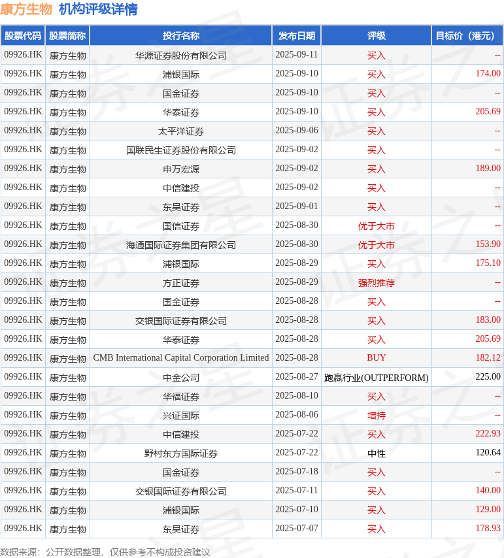Select date 2025-09-11

pyautogui.click(x=297, y=55)
